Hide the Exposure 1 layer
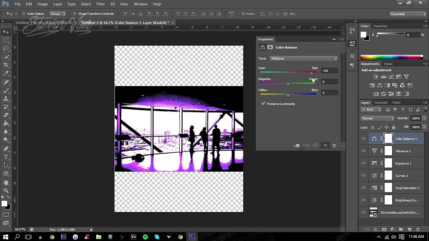The height and width of the screenshot is (241, 429). (363, 163)
